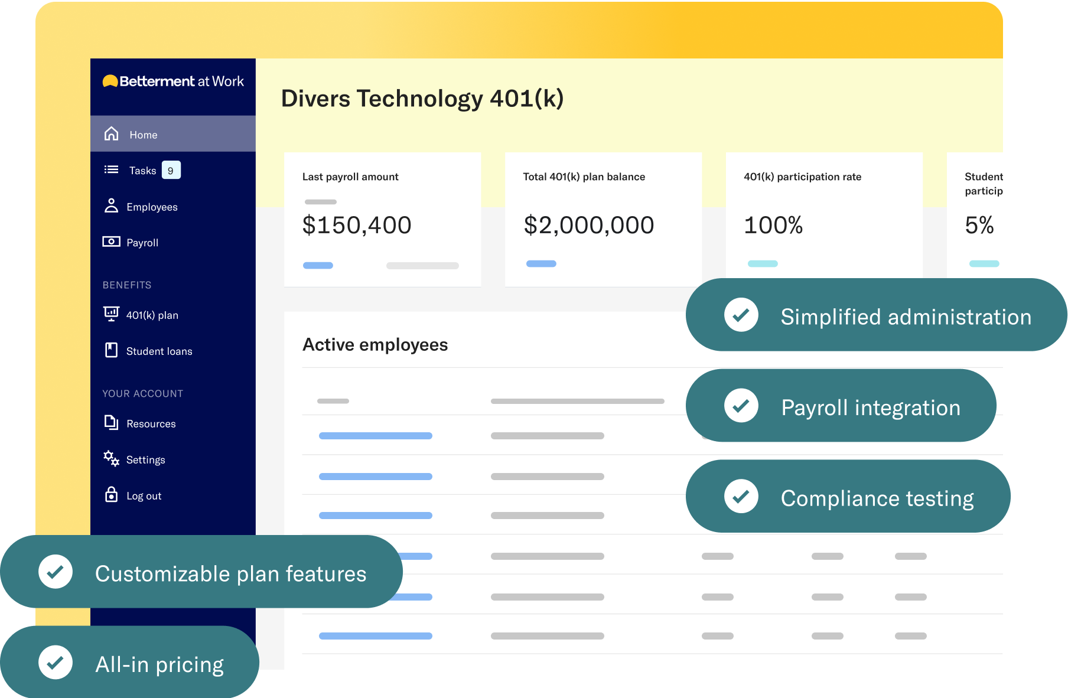
Task: Click the Settings gears icon
Action: (111, 458)
